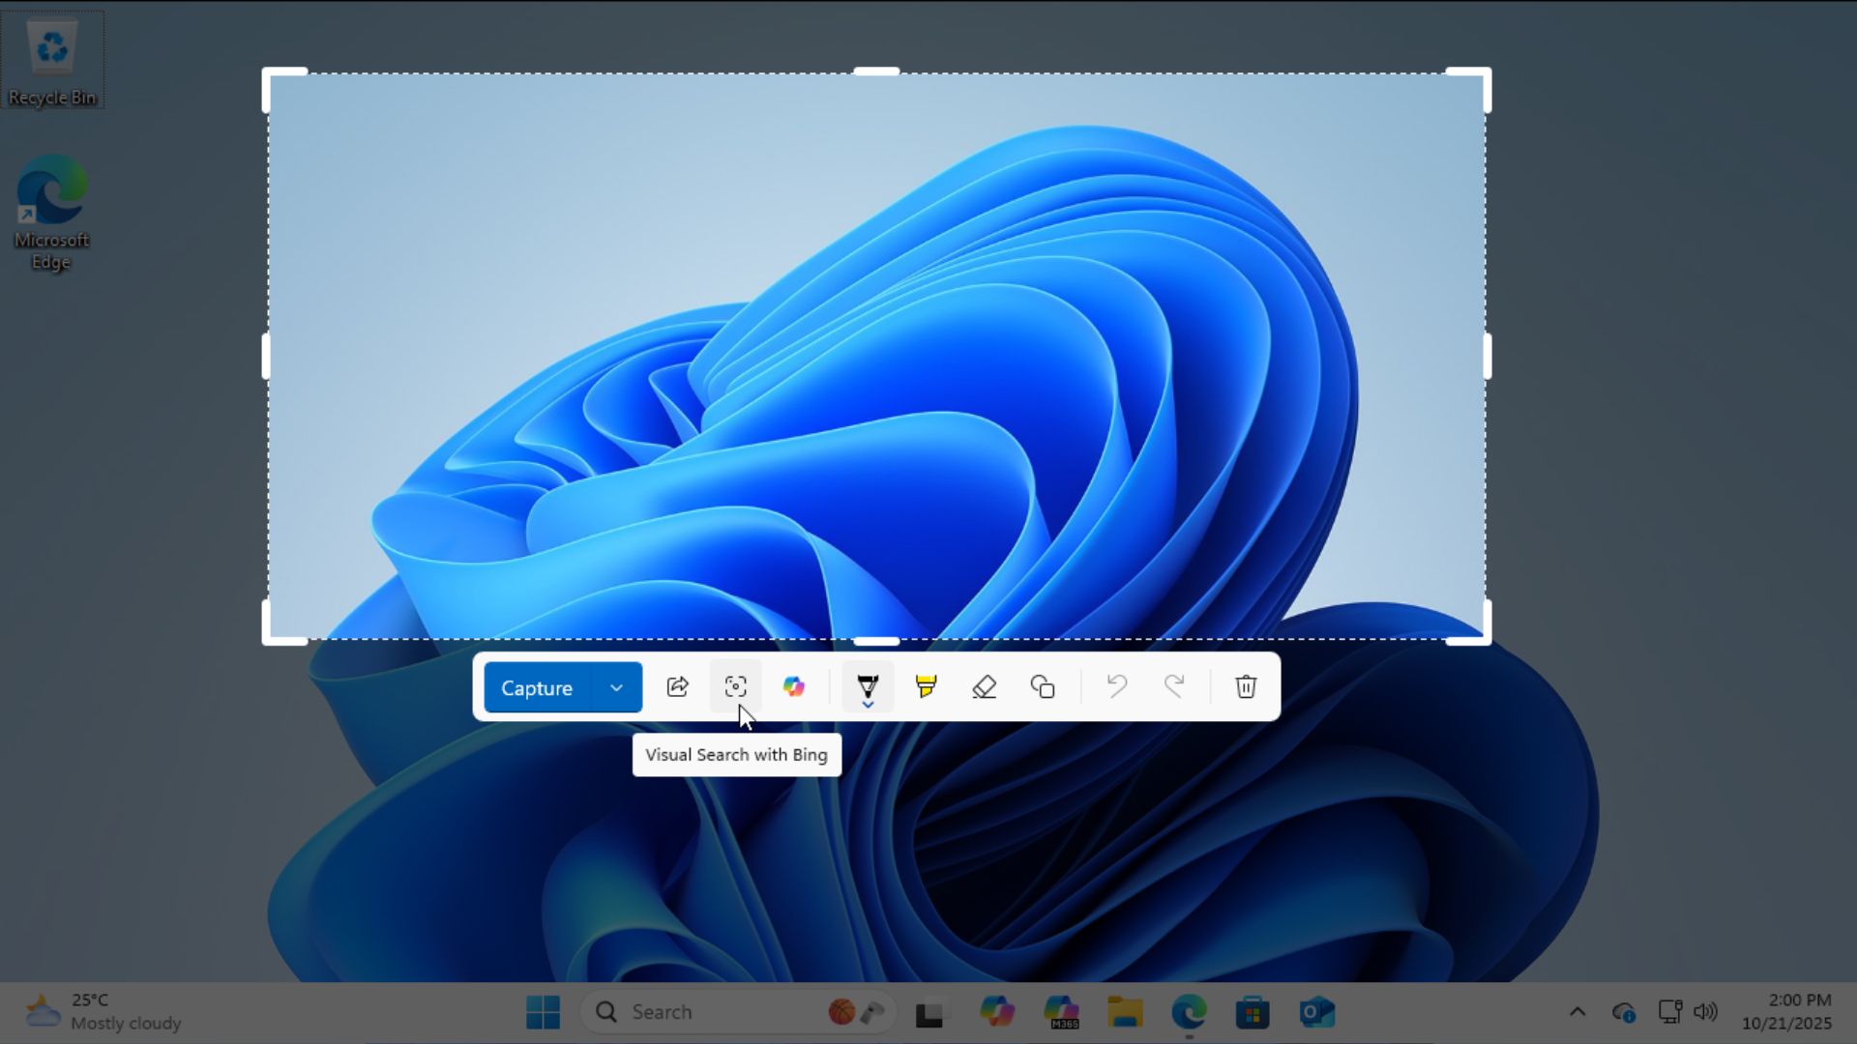
Task: Open the pen options chevron
Action: pos(866,703)
